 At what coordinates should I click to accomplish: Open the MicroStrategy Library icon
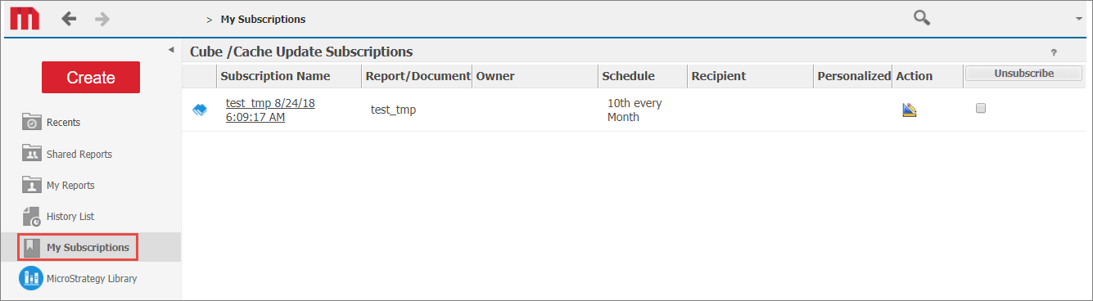tap(31, 278)
